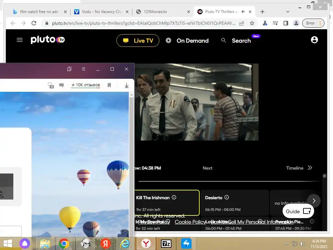
Task: Select the Desierto program card
Action: pos(235,203)
